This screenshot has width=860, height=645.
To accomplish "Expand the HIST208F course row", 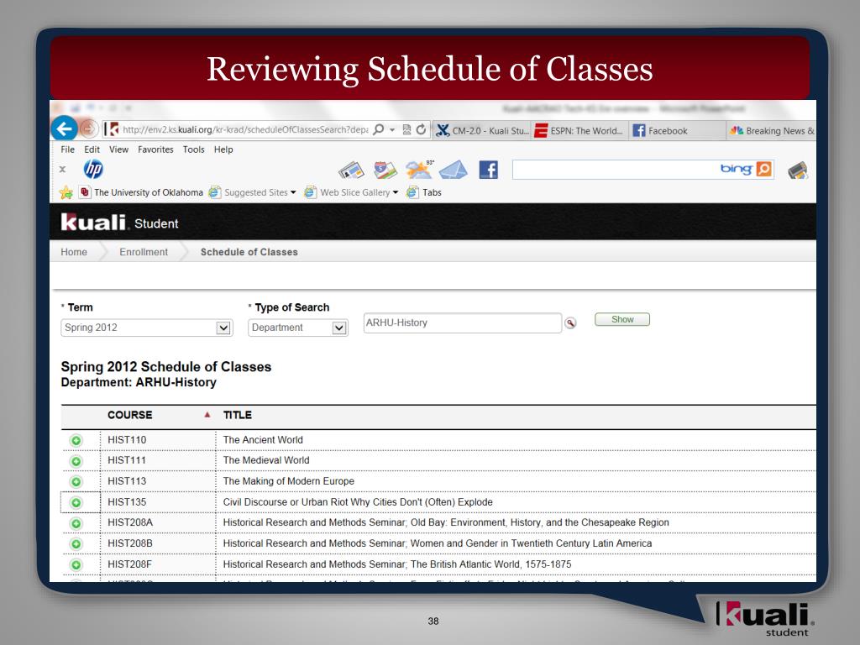I will coord(76,564).
